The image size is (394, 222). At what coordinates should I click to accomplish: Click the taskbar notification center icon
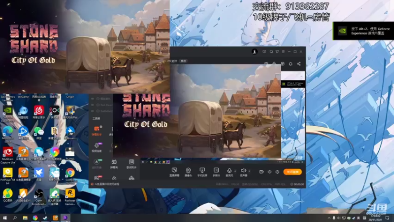coord(387,218)
